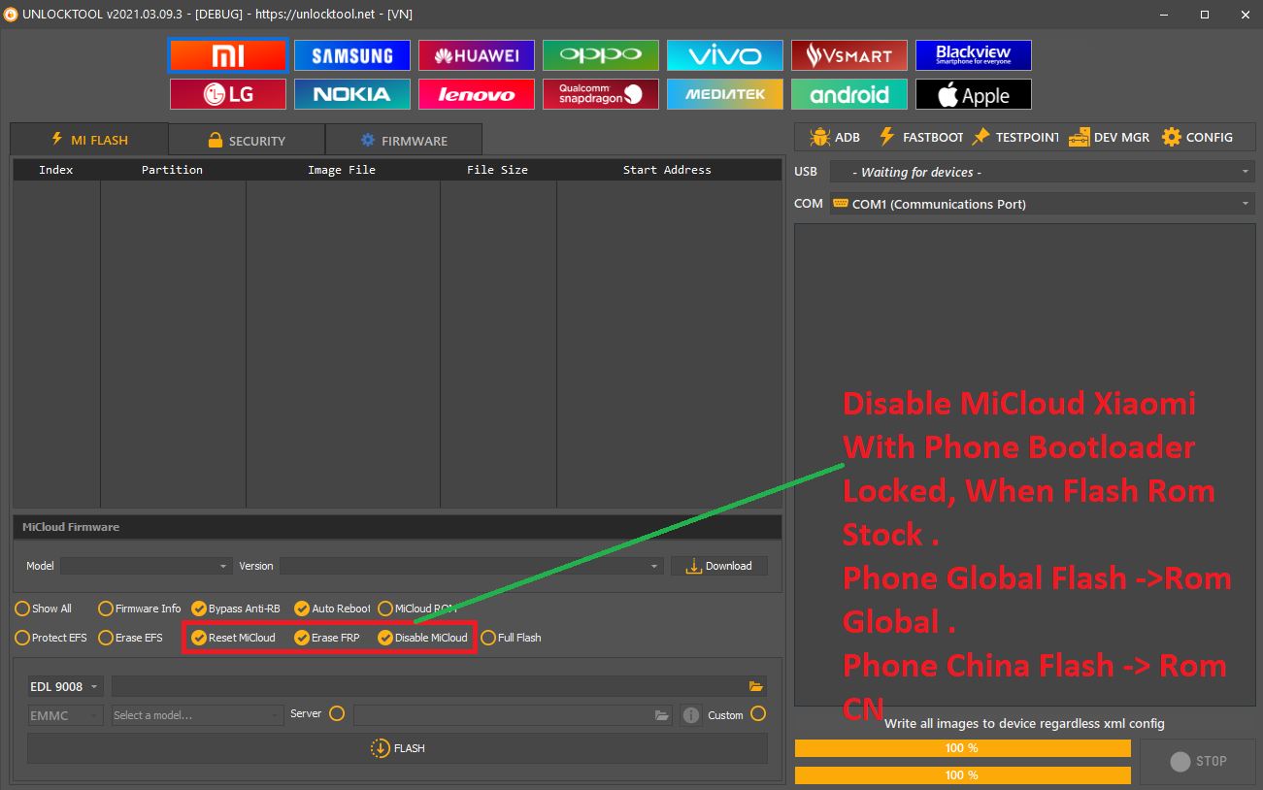
Task: Open the EMMC storage type dropdown
Action: 66,715
